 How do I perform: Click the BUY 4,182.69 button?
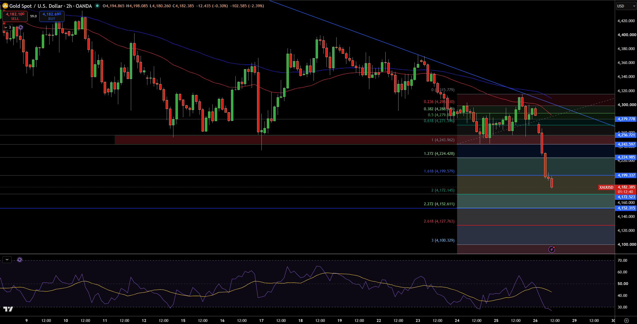click(52, 16)
